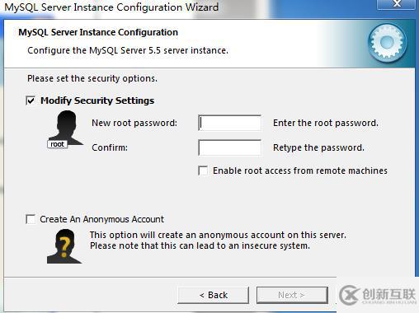The image size is (419, 313).
Task: Click the Retype the password hint text
Action: click(318, 147)
